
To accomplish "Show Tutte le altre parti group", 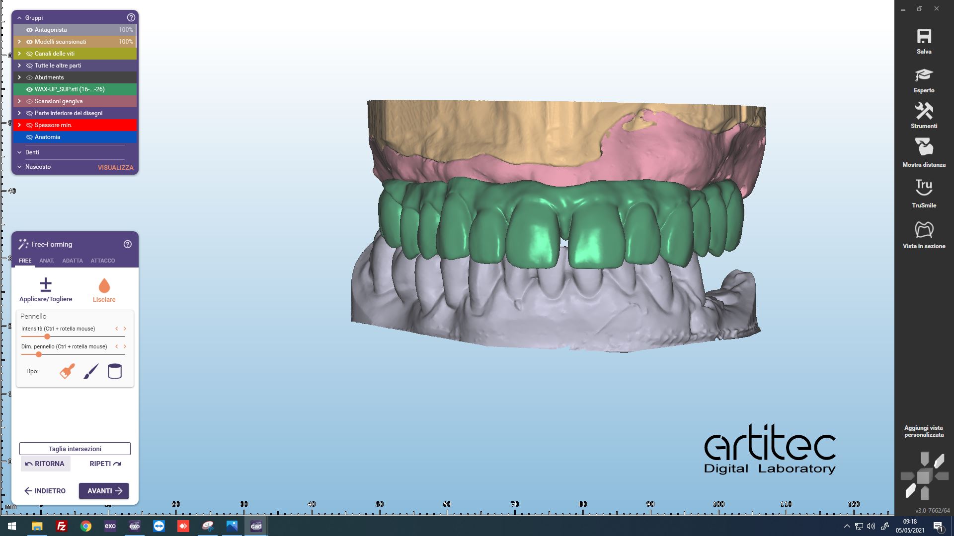I will 29,66.
